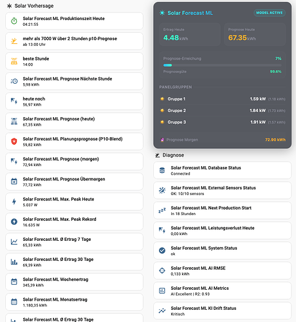Image resolution: width=296 pixels, height=322 pixels.
Task: Open the Prognose Heute 67.35 kWh tile
Action: [x=255, y=34]
